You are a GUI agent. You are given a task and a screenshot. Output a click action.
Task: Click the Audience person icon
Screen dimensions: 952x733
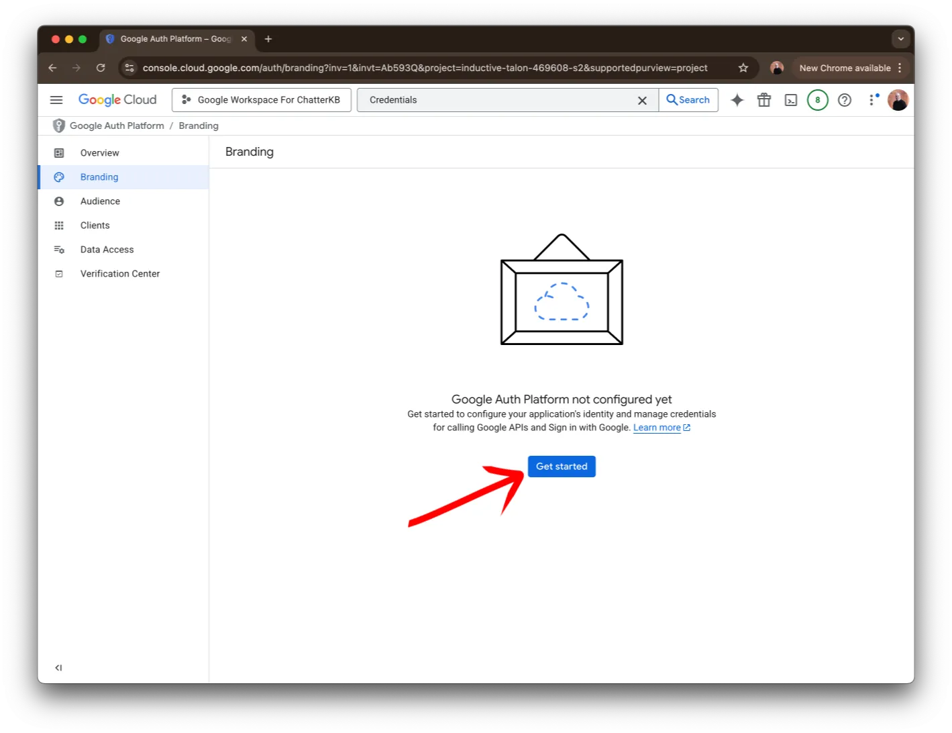pos(59,201)
